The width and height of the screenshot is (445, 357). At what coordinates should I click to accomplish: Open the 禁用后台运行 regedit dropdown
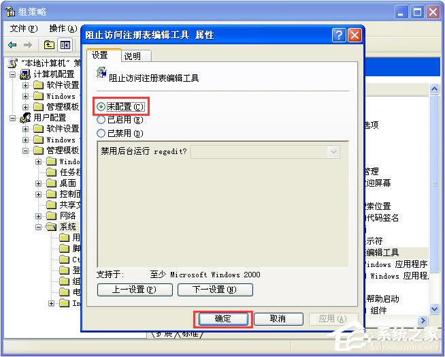(333, 151)
